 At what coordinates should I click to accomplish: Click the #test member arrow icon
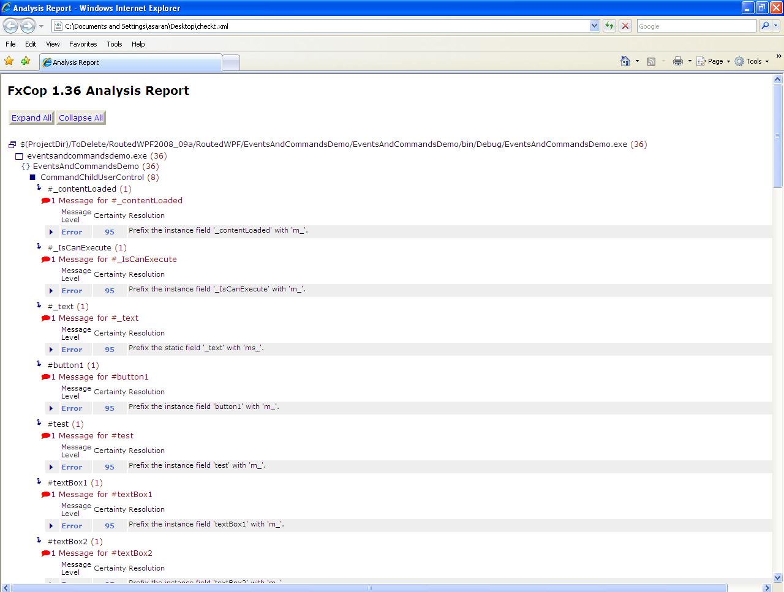pyautogui.click(x=40, y=422)
